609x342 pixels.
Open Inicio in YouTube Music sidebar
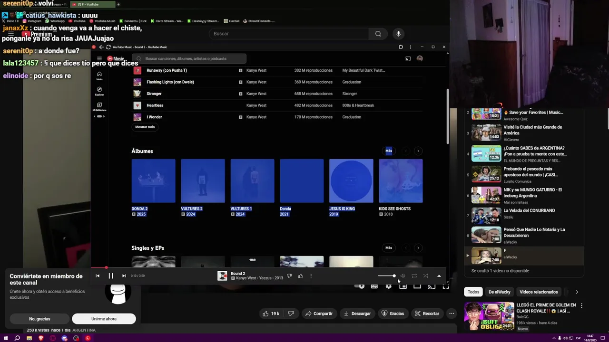coord(99,76)
